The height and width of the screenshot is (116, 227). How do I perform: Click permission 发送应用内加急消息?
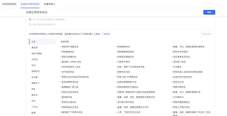pyautogui.click(x=183, y=77)
